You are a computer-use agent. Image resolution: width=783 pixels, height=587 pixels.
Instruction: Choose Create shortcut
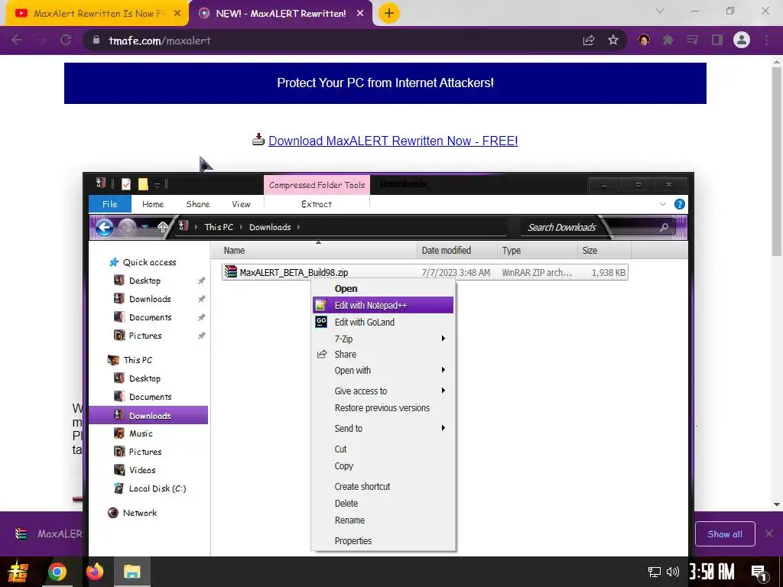click(383, 487)
